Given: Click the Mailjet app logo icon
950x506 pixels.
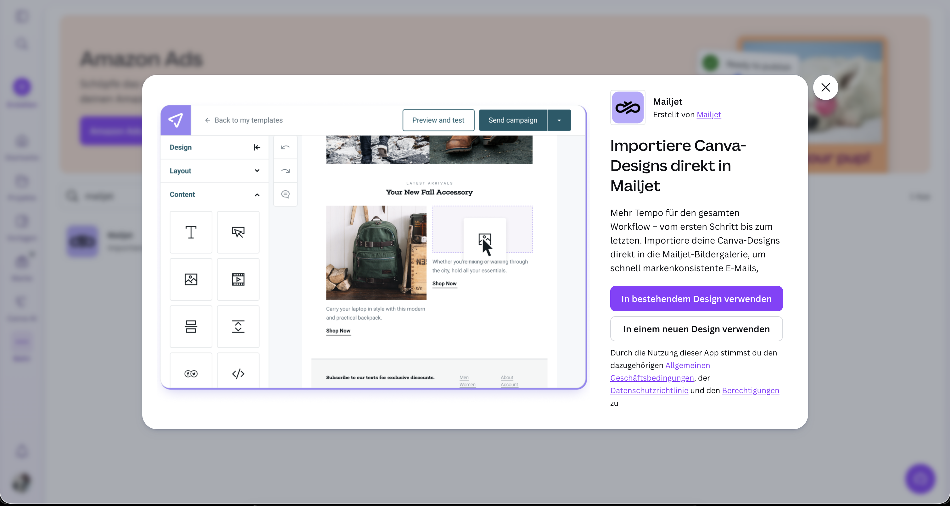Looking at the screenshot, I should click(628, 107).
